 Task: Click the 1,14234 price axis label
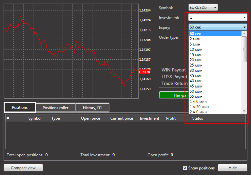[145, 10]
